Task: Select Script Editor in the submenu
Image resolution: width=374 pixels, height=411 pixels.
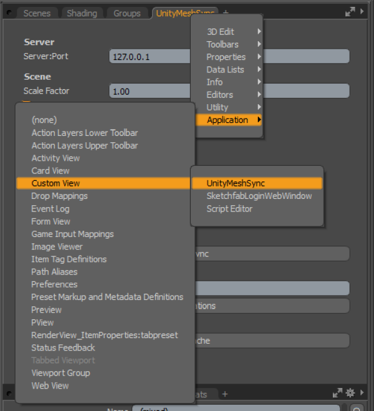Action: 229,209
